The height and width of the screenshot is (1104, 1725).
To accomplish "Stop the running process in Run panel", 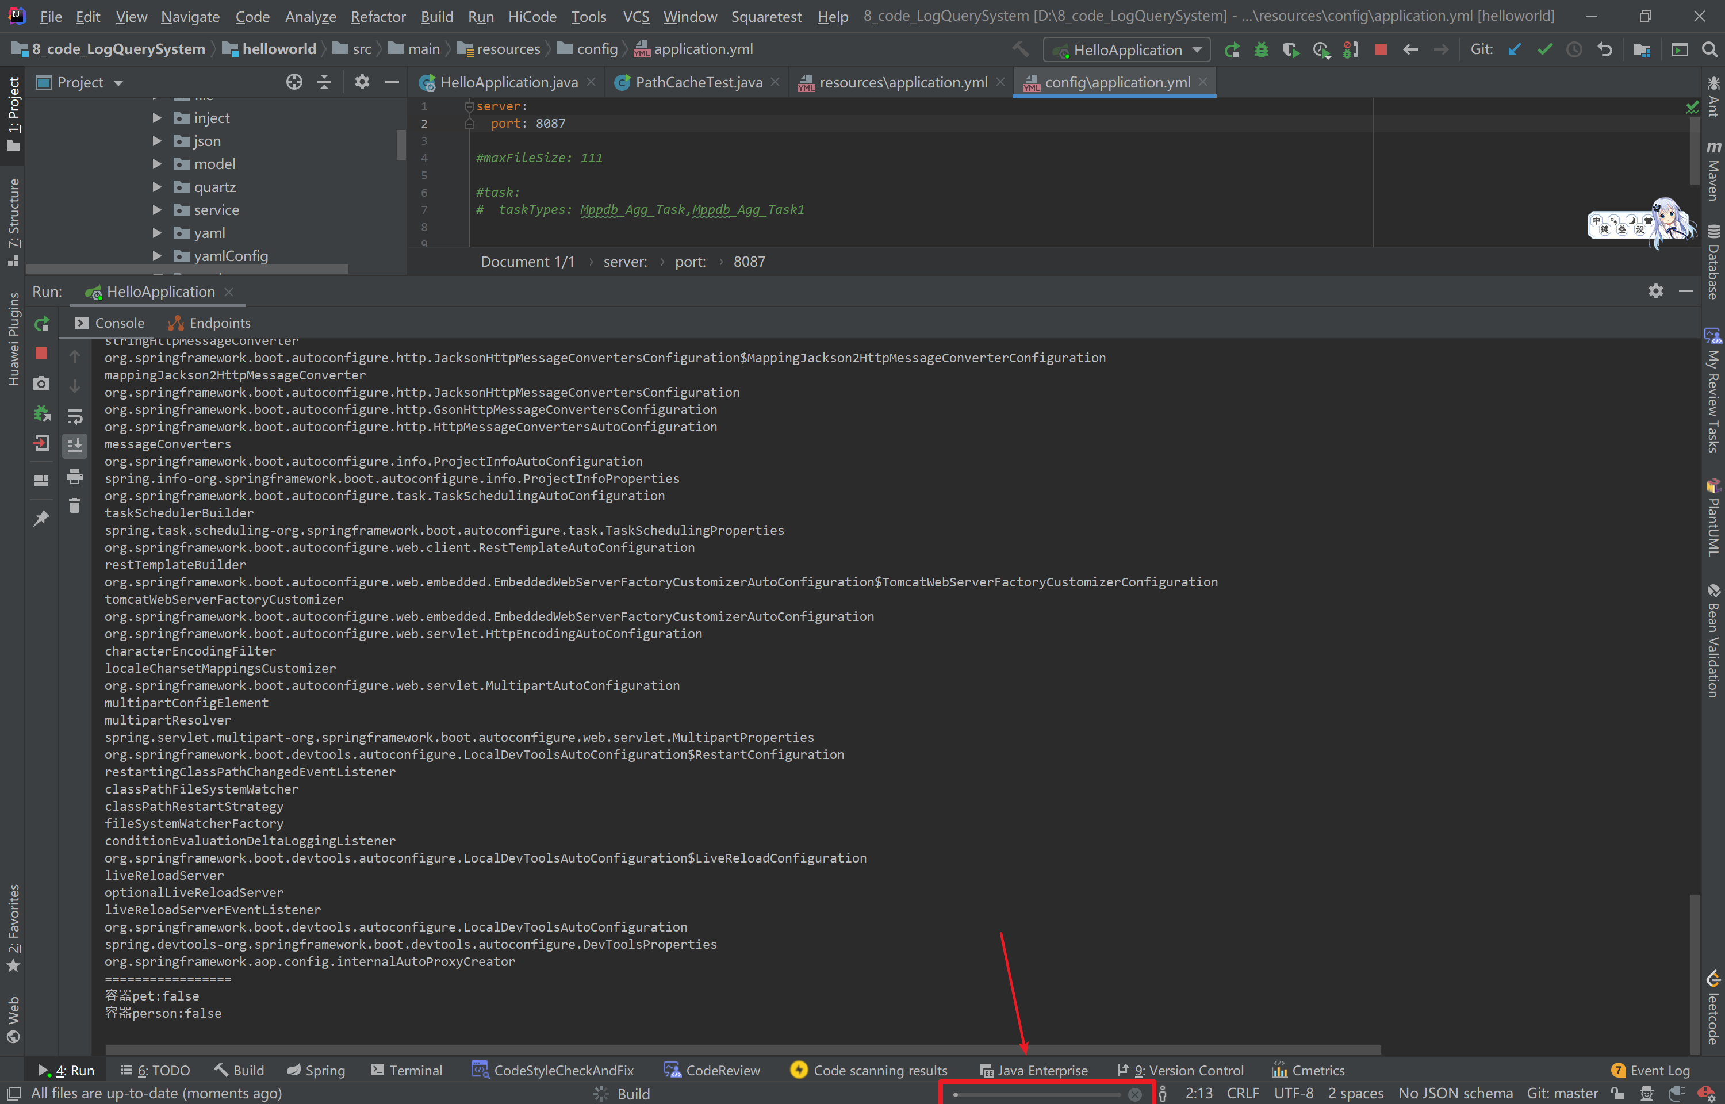I will (x=41, y=354).
